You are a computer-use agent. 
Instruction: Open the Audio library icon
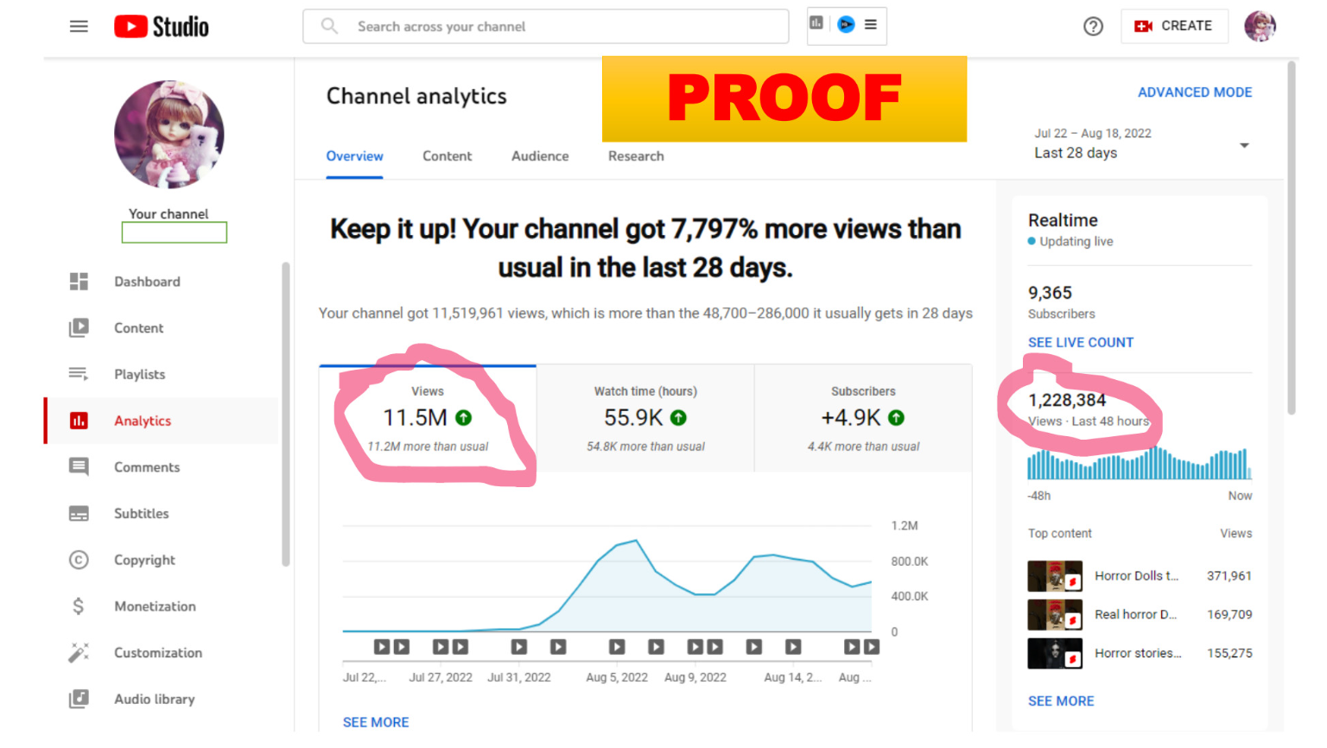[x=79, y=699]
